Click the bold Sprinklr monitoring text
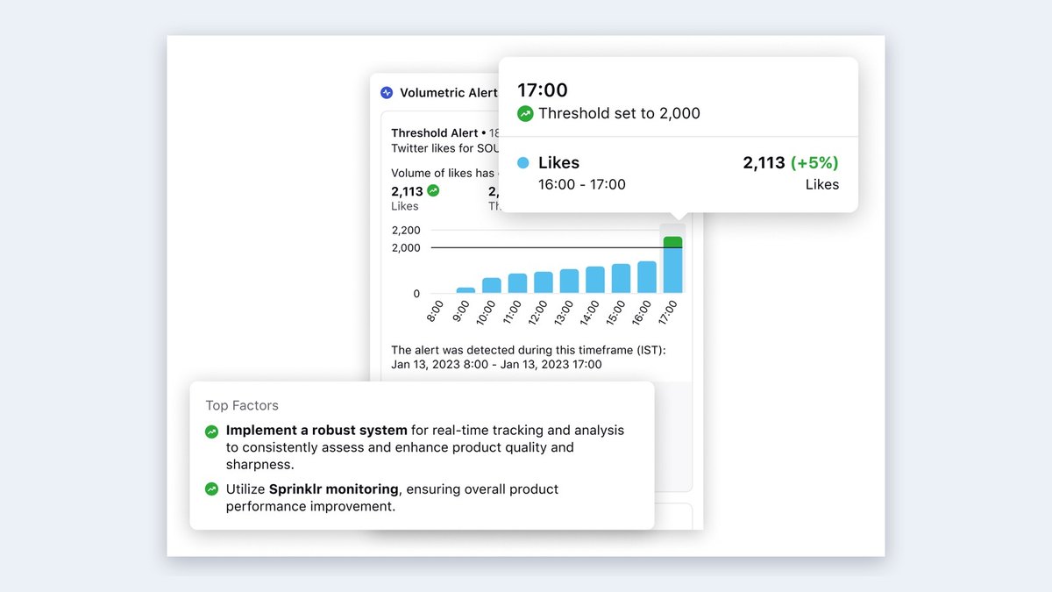The width and height of the screenshot is (1052, 592). pos(333,489)
